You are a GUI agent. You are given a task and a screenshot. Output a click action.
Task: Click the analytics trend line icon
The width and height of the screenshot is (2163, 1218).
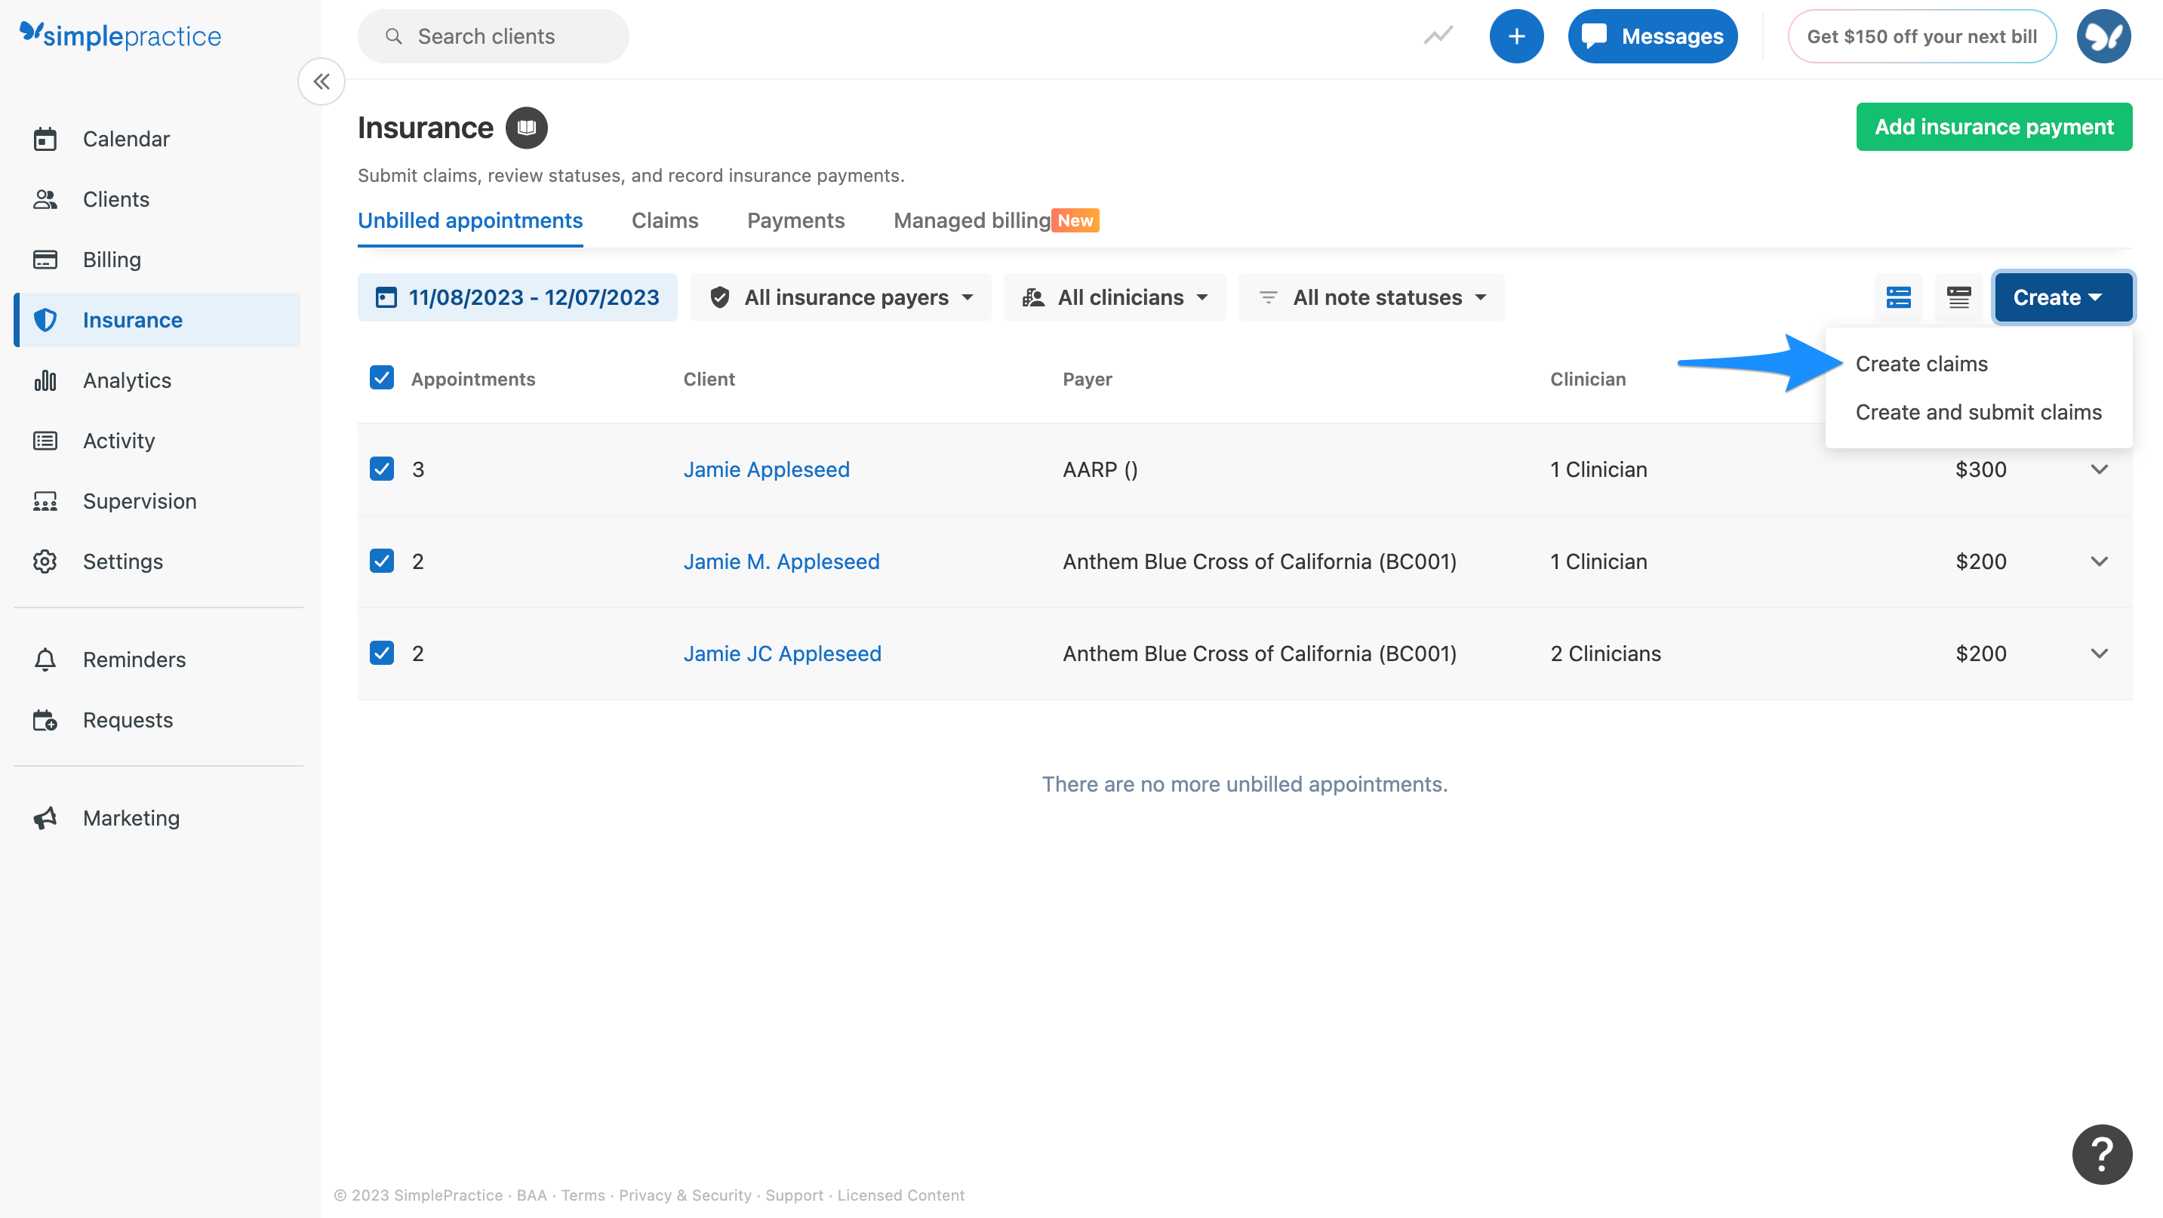(1438, 36)
